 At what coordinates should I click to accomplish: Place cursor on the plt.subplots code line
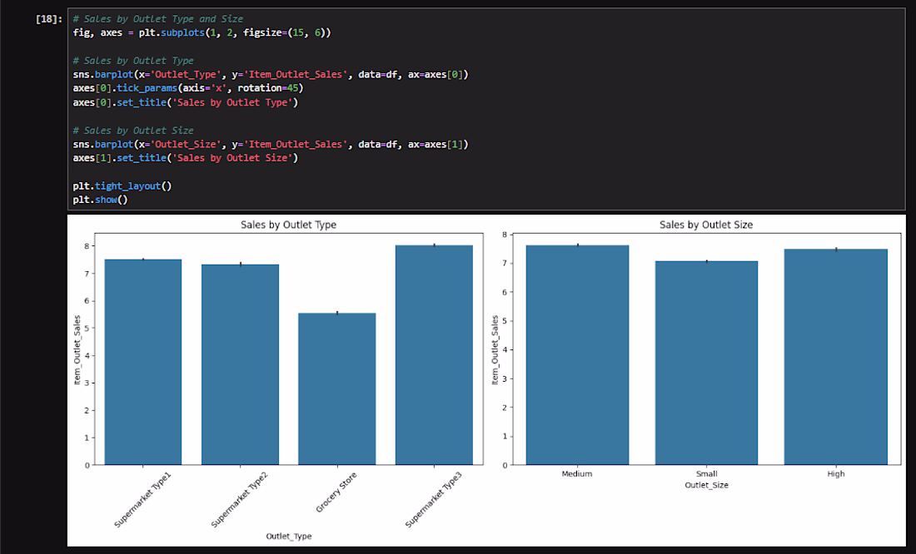click(x=202, y=32)
